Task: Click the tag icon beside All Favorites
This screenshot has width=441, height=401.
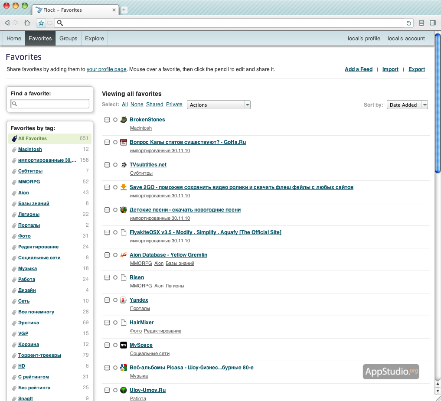Action: click(x=14, y=138)
